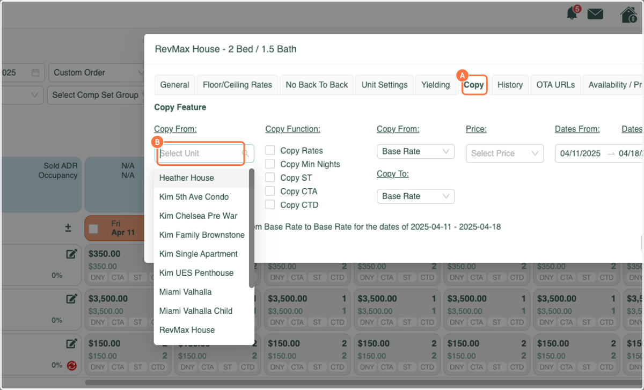Choose Kim Chelsea Pre War unit

coord(201,216)
